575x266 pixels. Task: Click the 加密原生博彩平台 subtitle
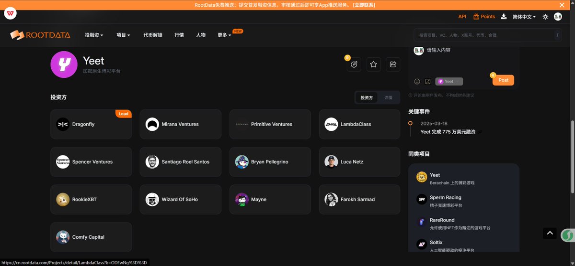click(102, 71)
